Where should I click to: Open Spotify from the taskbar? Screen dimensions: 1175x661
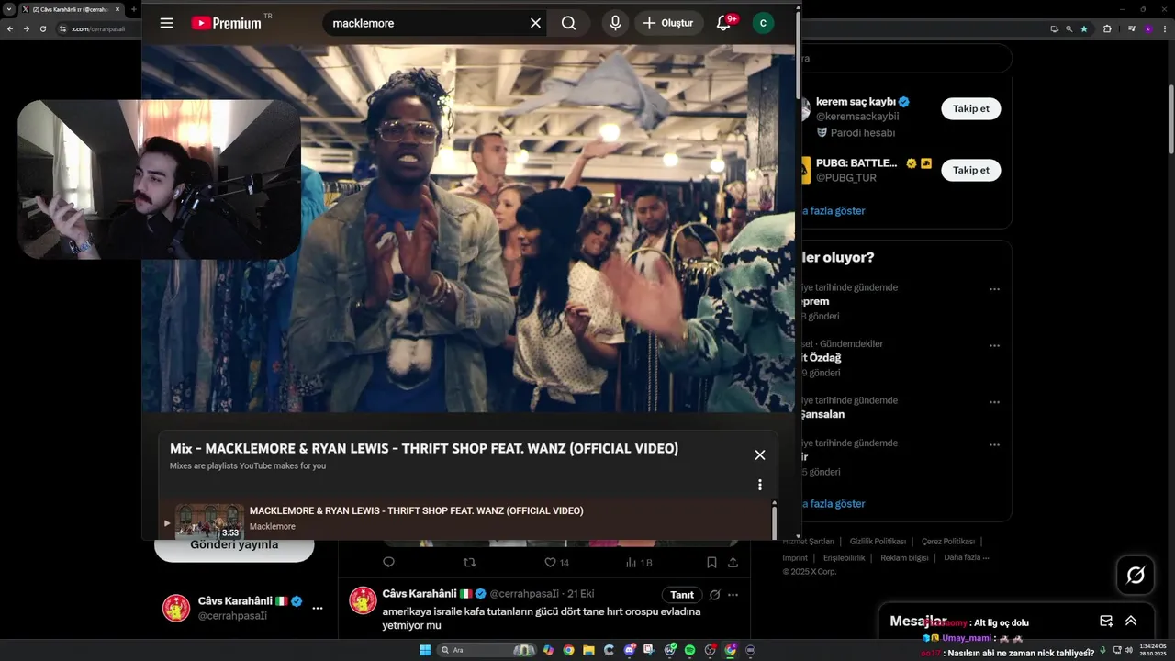(x=689, y=650)
